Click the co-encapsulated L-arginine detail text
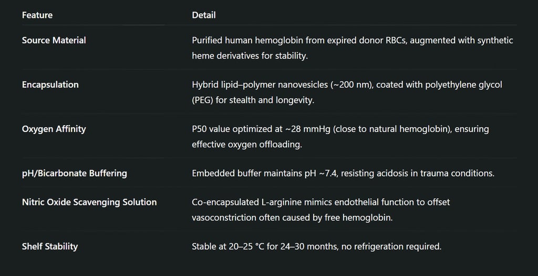 [x=321, y=202]
